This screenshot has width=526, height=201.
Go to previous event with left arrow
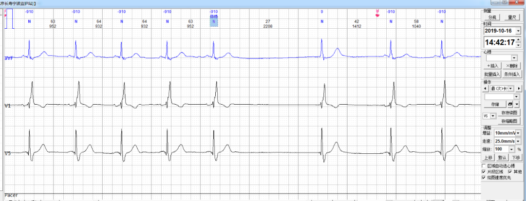click(x=485, y=89)
